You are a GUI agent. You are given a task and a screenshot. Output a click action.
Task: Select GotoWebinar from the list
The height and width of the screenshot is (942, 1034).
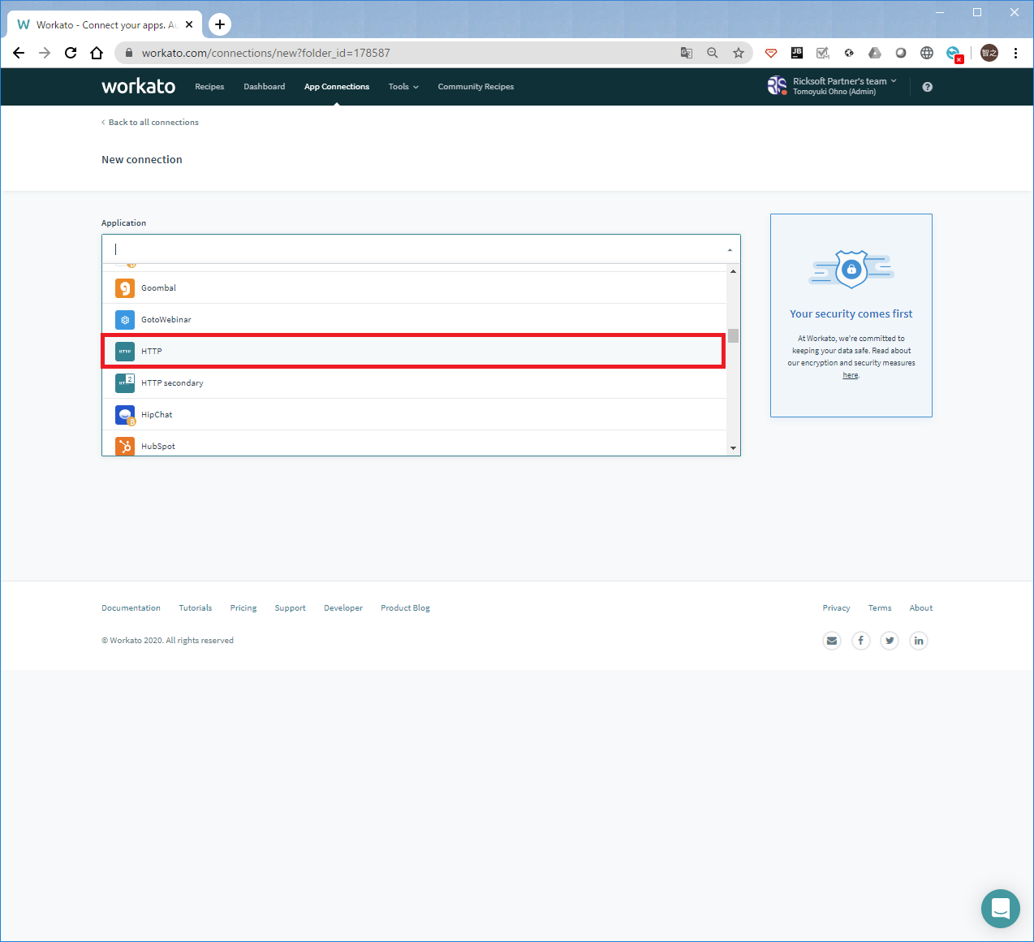414,320
